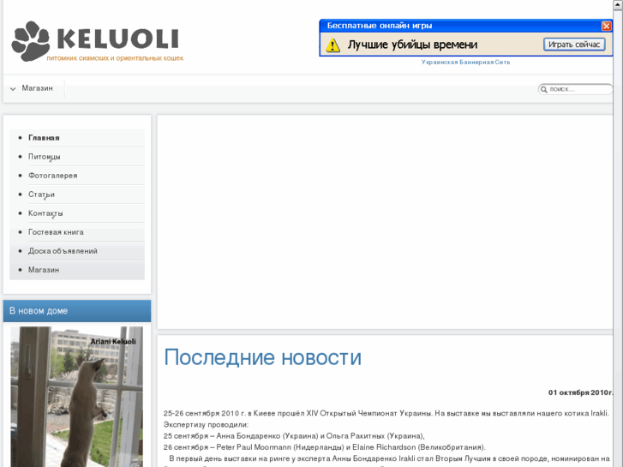Open Гостевая книга page
The image size is (623, 467).
coord(56,232)
